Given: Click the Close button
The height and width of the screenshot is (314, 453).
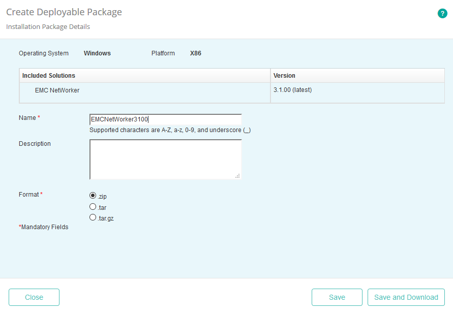Looking at the screenshot, I should 34,297.
